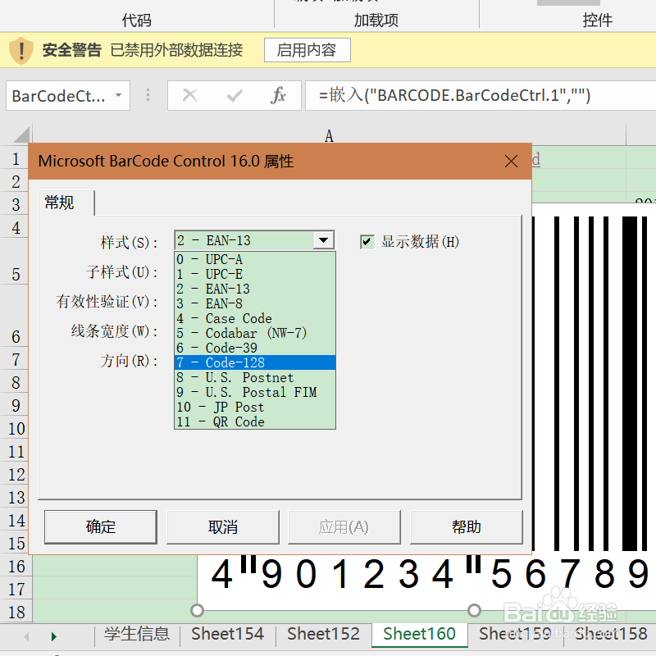Select all cells via corner triangle
The height and width of the screenshot is (656, 656).
point(21,134)
